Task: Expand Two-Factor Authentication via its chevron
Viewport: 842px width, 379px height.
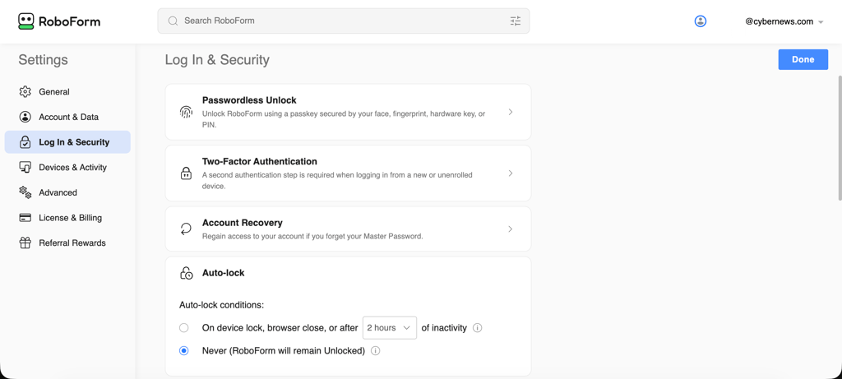Action: coord(511,173)
